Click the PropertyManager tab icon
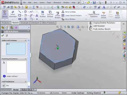The width and height of the screenshot is (127, 95). point(7,28)
